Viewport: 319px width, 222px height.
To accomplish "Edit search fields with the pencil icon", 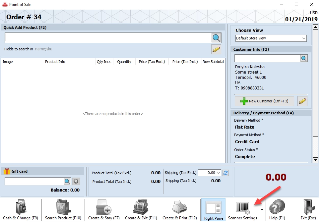I will pos(216,49).
